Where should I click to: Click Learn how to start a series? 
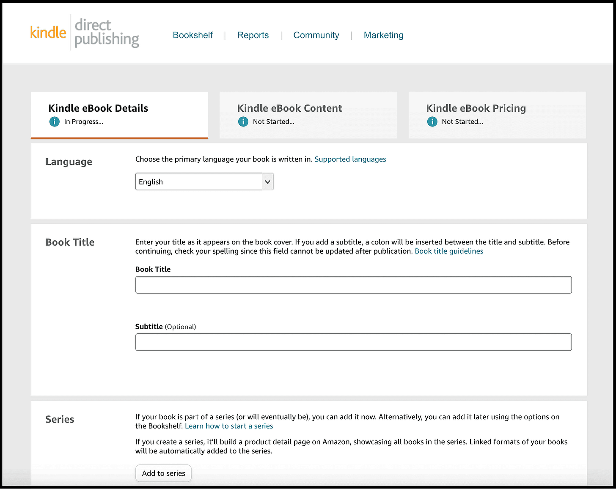(x=229, y=426)
